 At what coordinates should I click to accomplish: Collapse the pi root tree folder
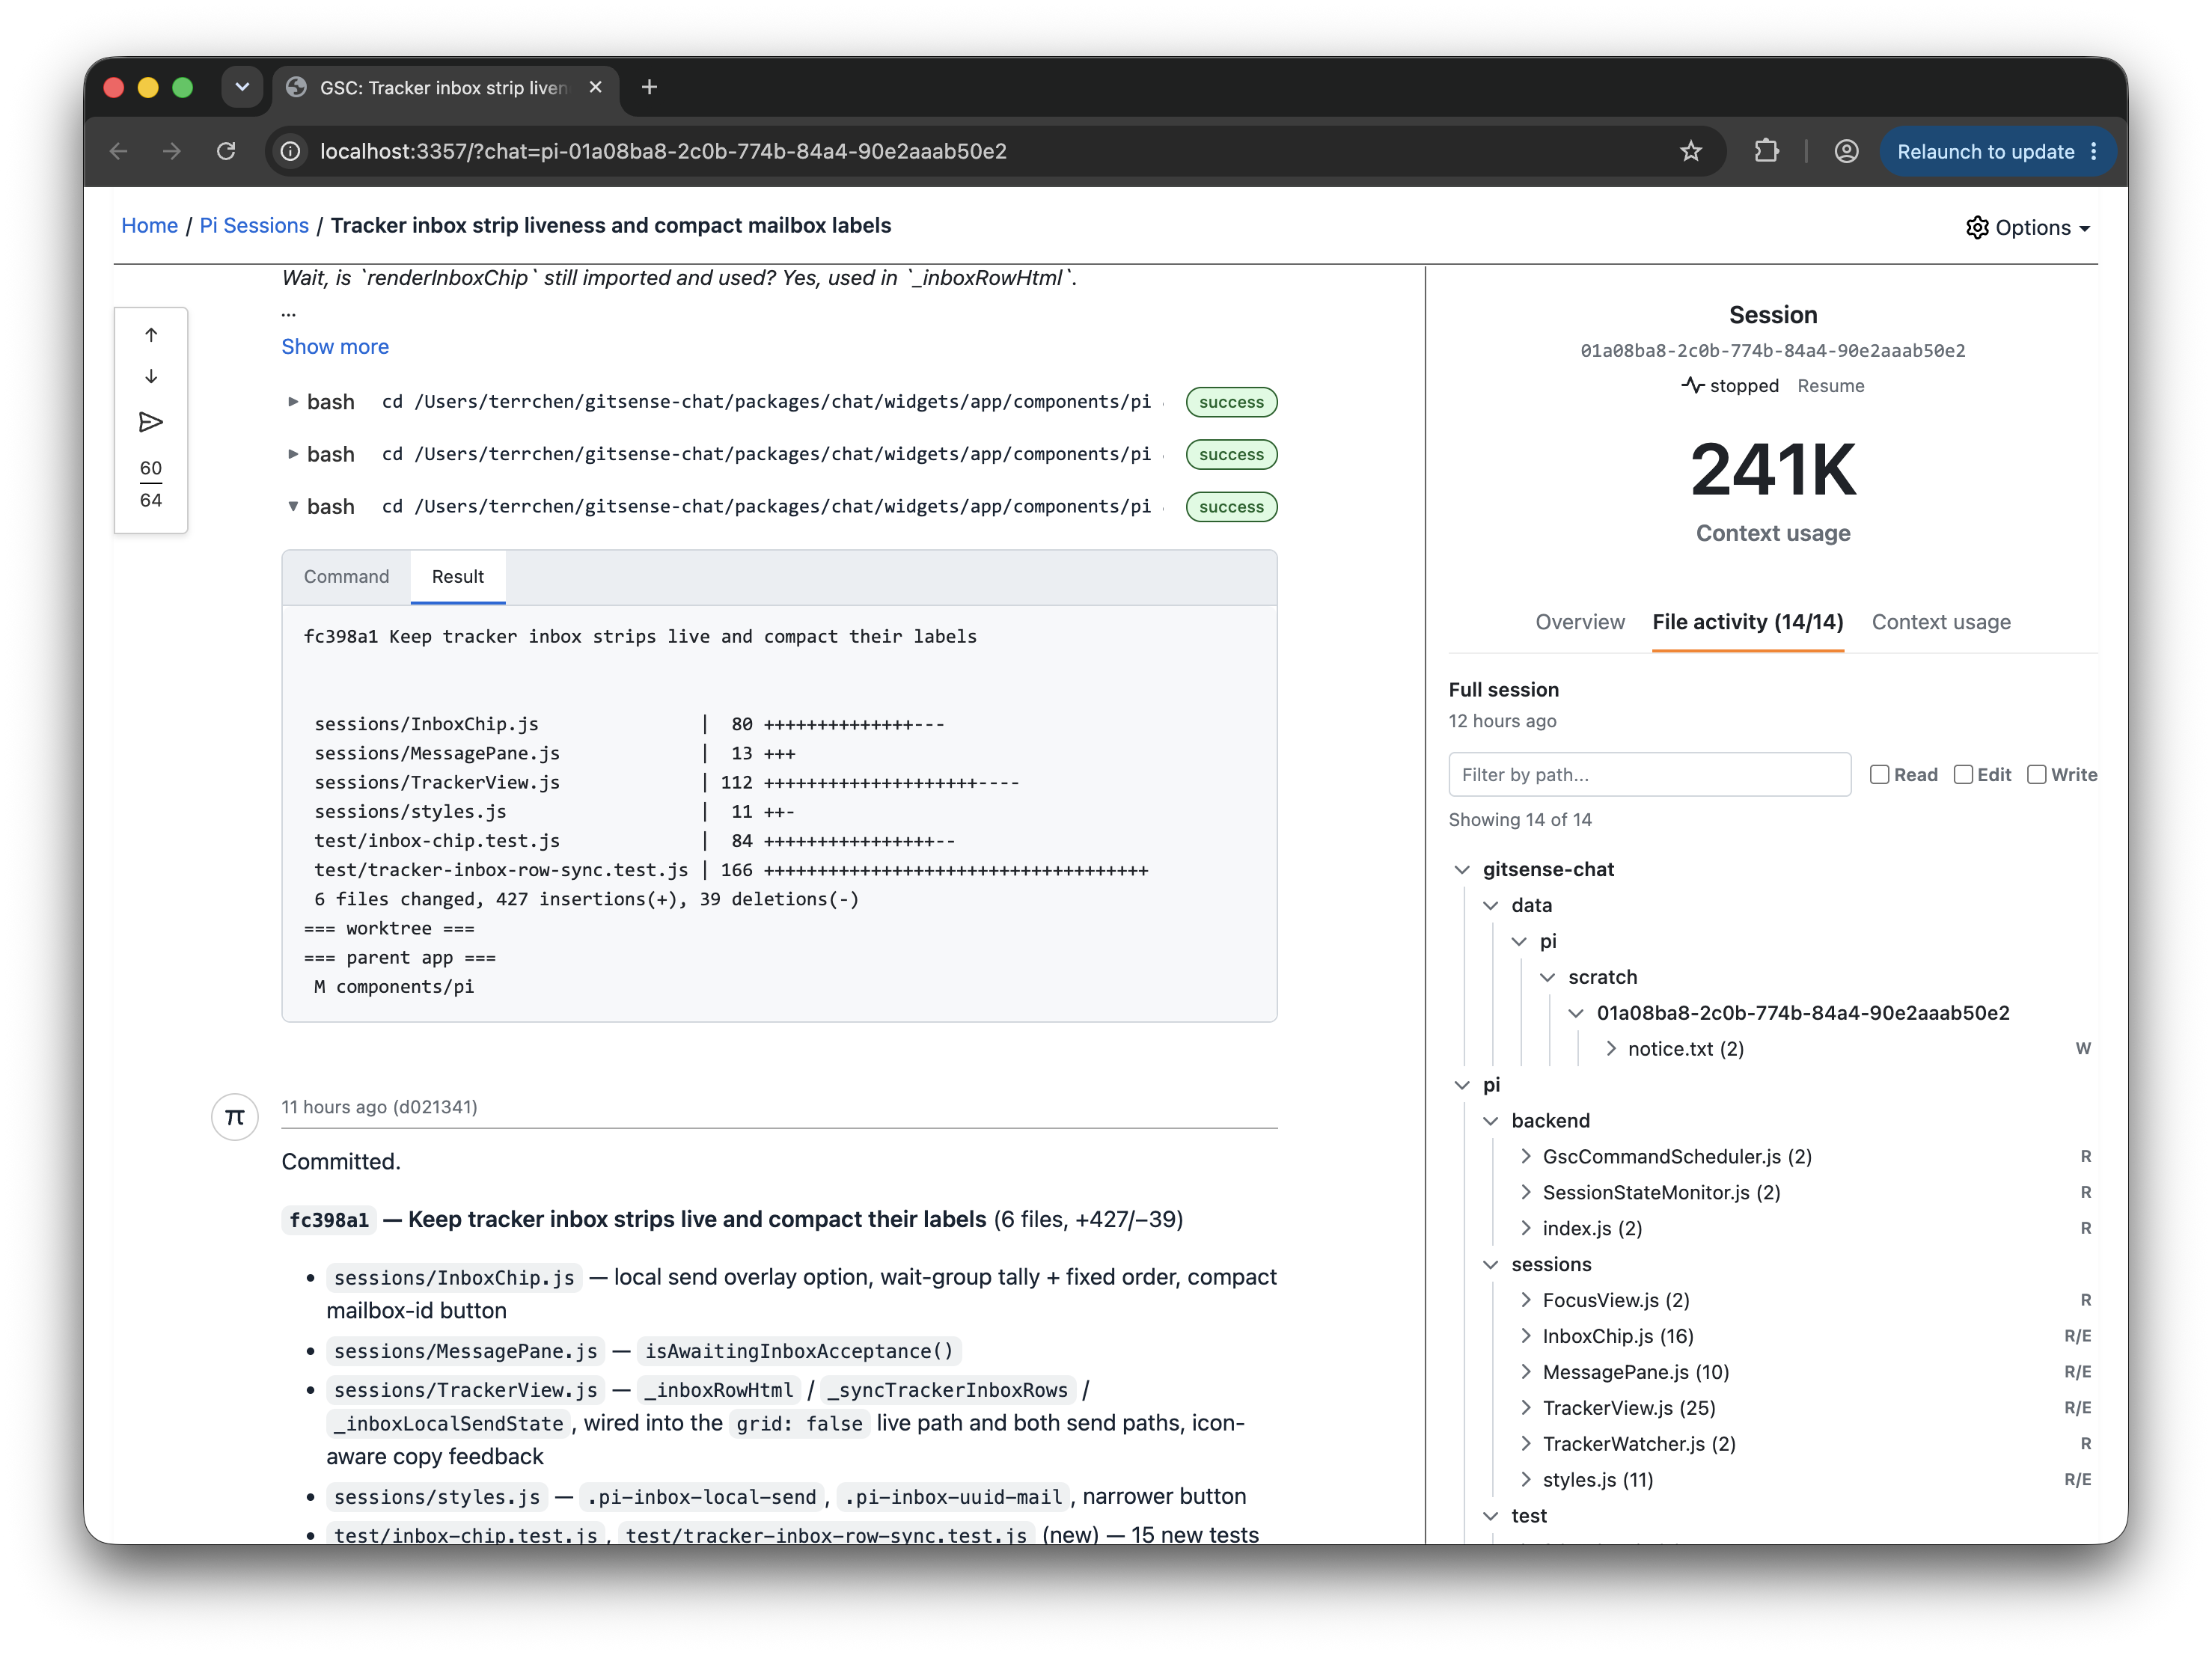[x=1462, y=1084]
